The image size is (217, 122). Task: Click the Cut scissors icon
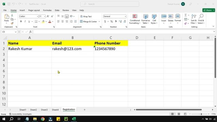click(12, 15)
